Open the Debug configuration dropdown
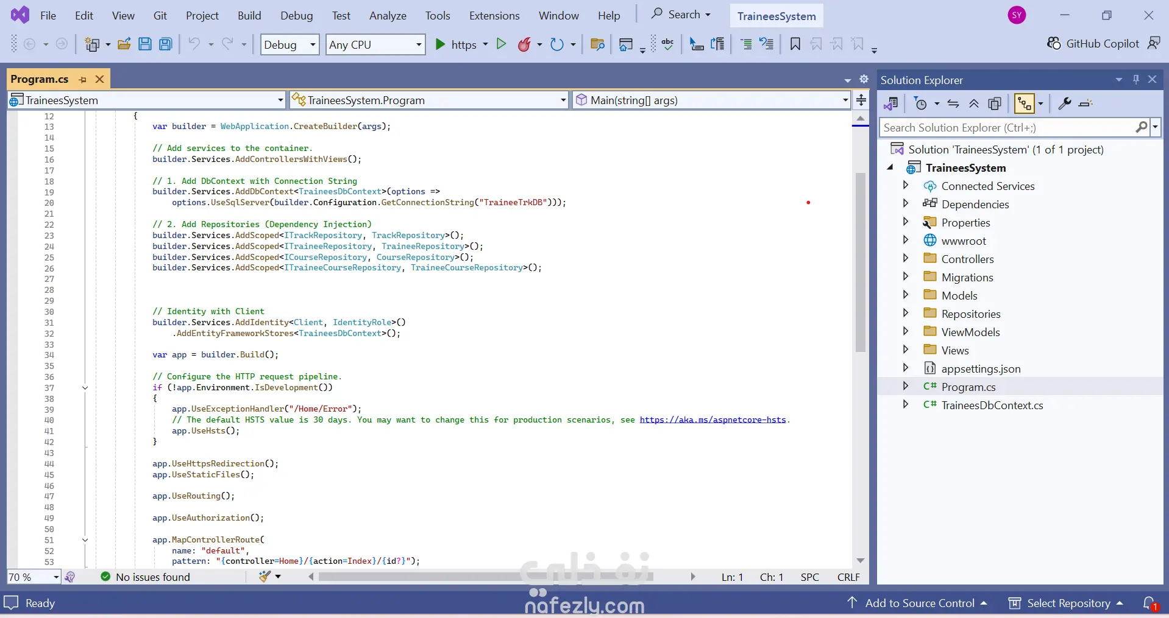 point(290,44)
